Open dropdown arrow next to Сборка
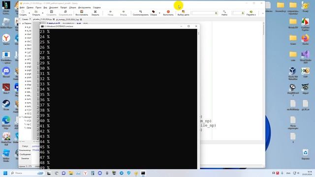This screenshot has height=177, width=315. point(159,13)
